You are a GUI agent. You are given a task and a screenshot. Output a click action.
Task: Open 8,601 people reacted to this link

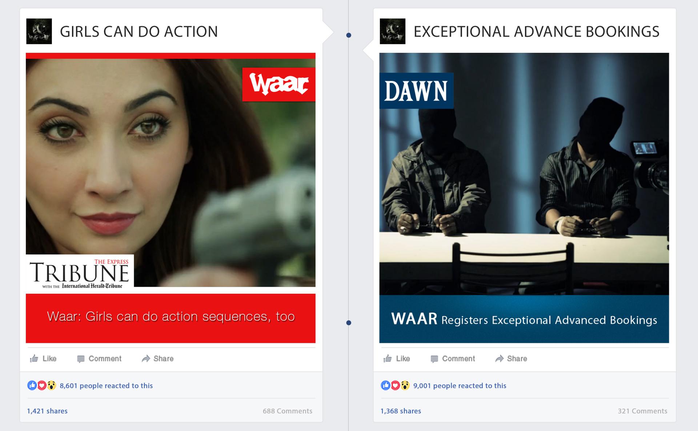coord(106,385)
